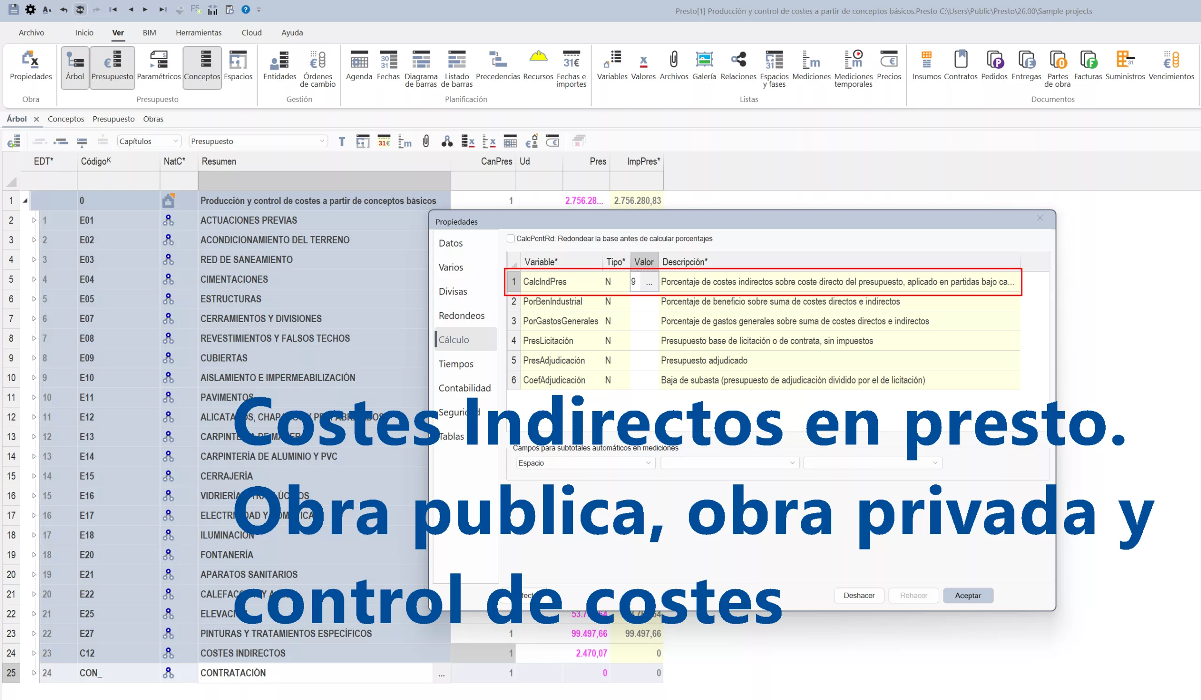Expand the E05 ESTRUCTURAS chapter

point(34,299)
